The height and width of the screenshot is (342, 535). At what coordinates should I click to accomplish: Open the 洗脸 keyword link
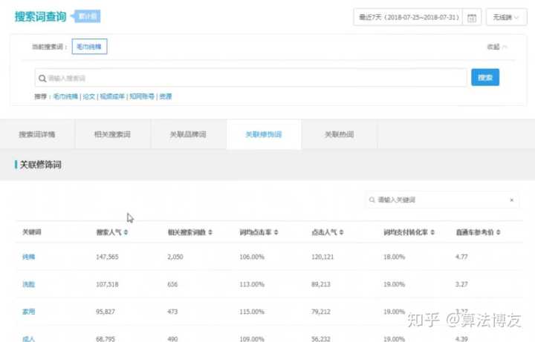coord(29,283)
